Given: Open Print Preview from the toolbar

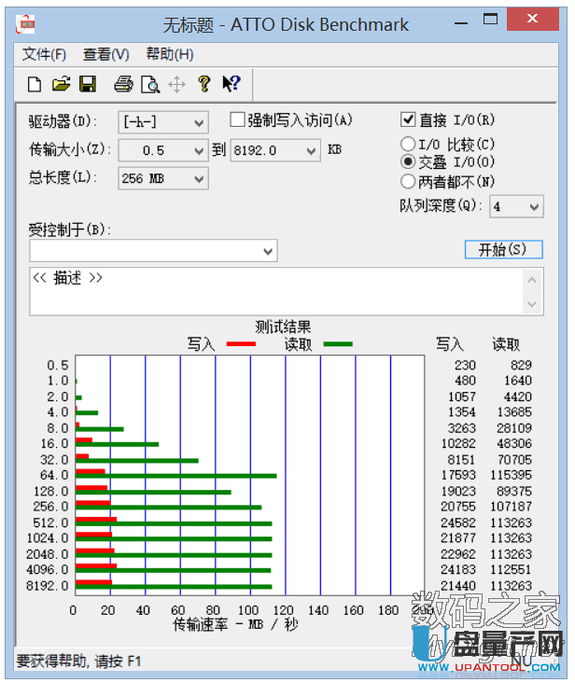Looking at the screenshot, I should coord(149,85).
